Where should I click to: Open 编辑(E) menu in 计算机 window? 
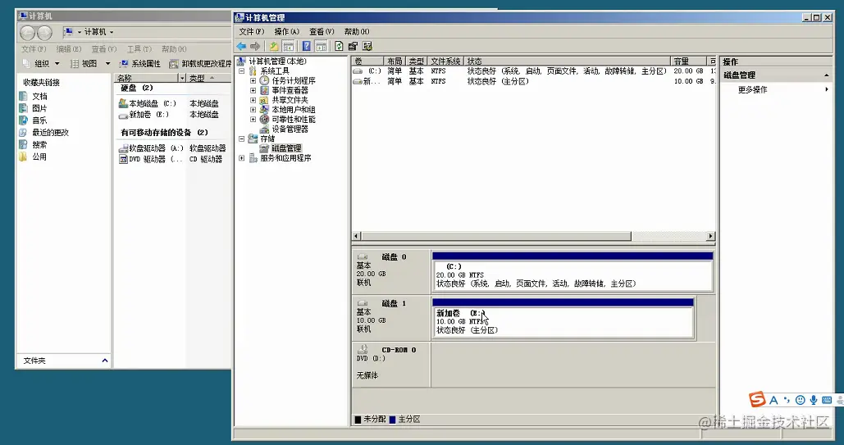(69, 49)
